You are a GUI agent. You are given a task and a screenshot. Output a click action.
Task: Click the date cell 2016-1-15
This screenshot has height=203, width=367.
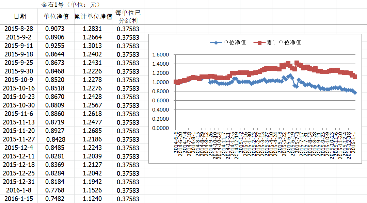tap(19, 199)
